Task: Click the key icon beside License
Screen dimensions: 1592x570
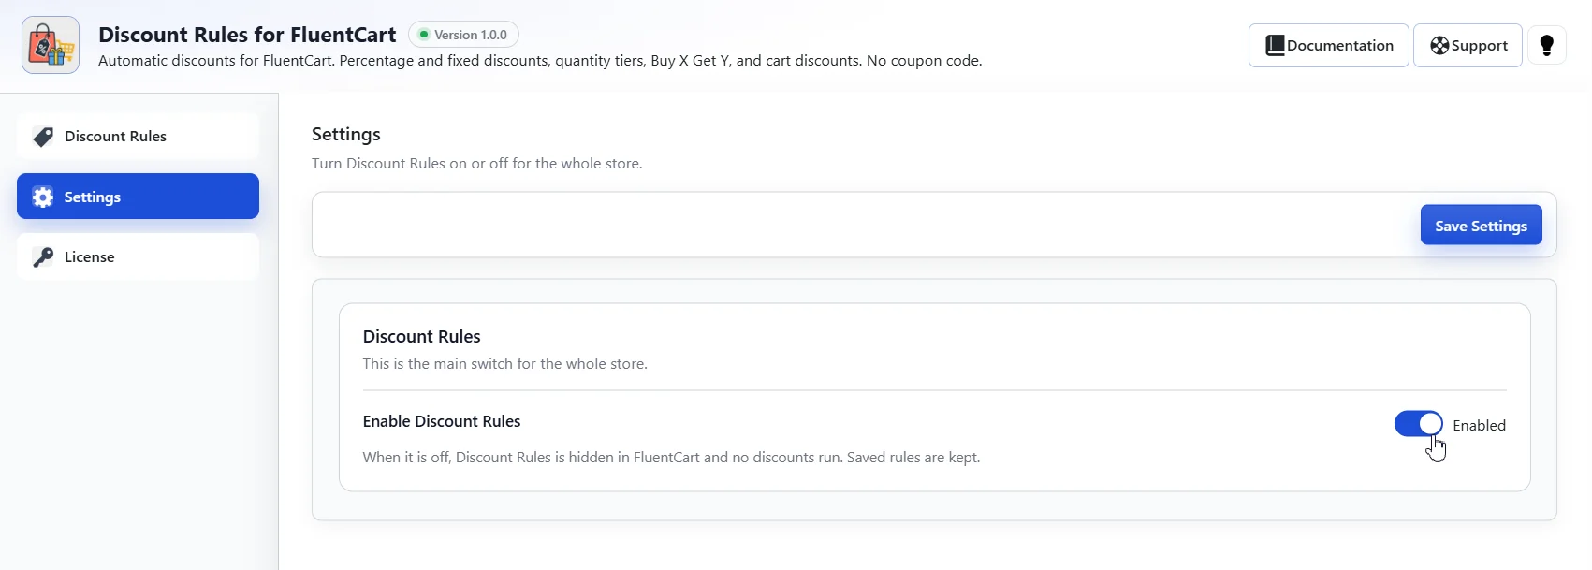Action: 43,257
